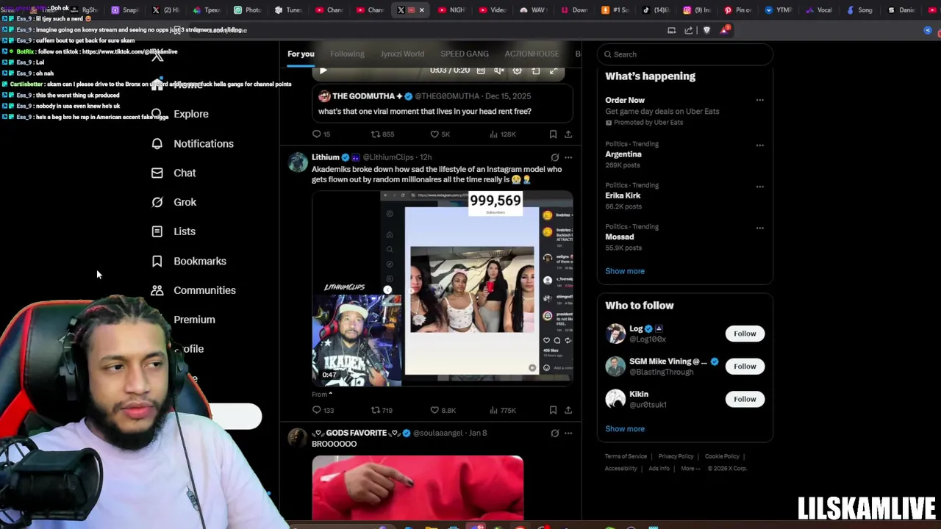Open more options on GODS FAVORITE post
This screenshot has width=941, height=529.
[x=568, y=433]
